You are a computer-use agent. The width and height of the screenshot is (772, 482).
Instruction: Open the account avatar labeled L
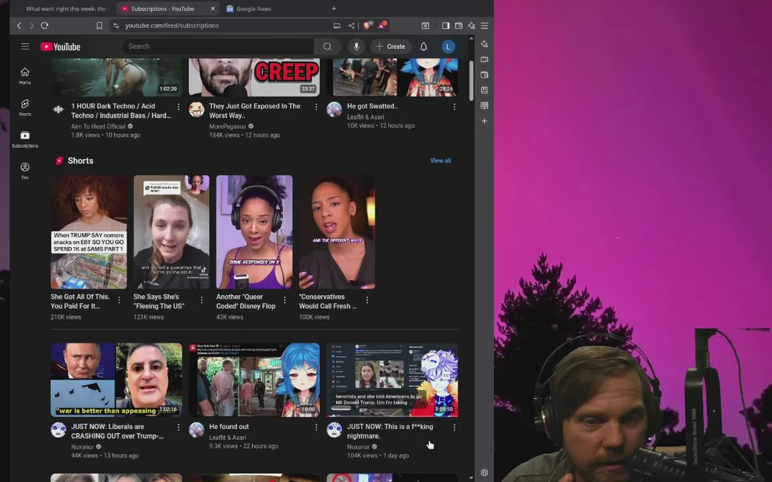click(448, 47)
